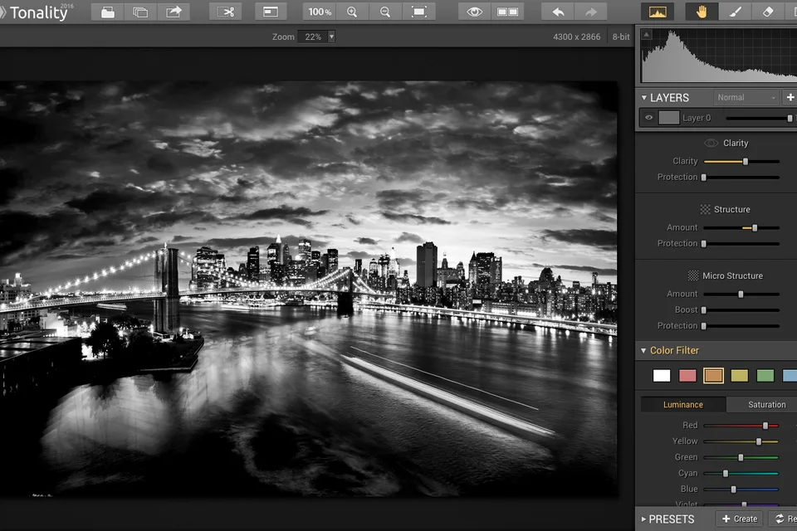Screen dimensions: 797x531
Task: Click the Cyan luminance slider handle
Action: pyautogui.click(x=726, y=473)
